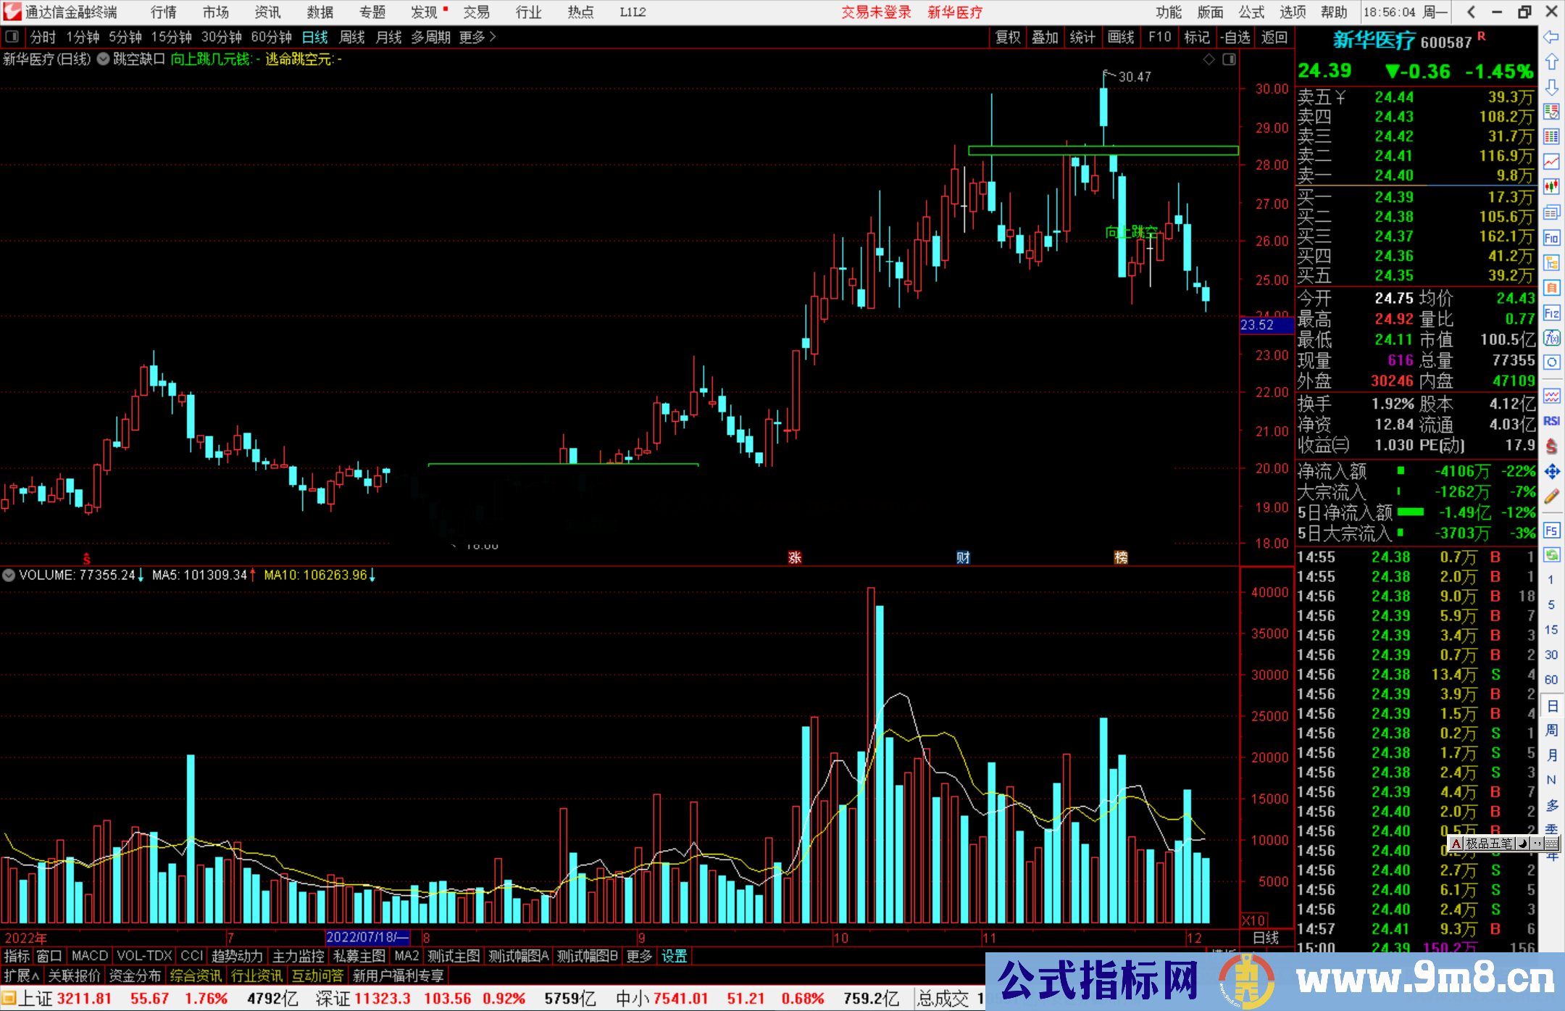Click the green refresh icon in sidebar

1551,555
